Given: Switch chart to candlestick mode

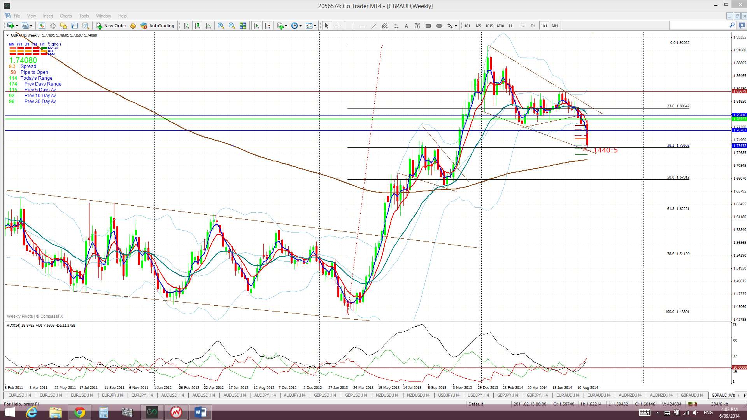Looking at the screenshot, I should (197, 26).
